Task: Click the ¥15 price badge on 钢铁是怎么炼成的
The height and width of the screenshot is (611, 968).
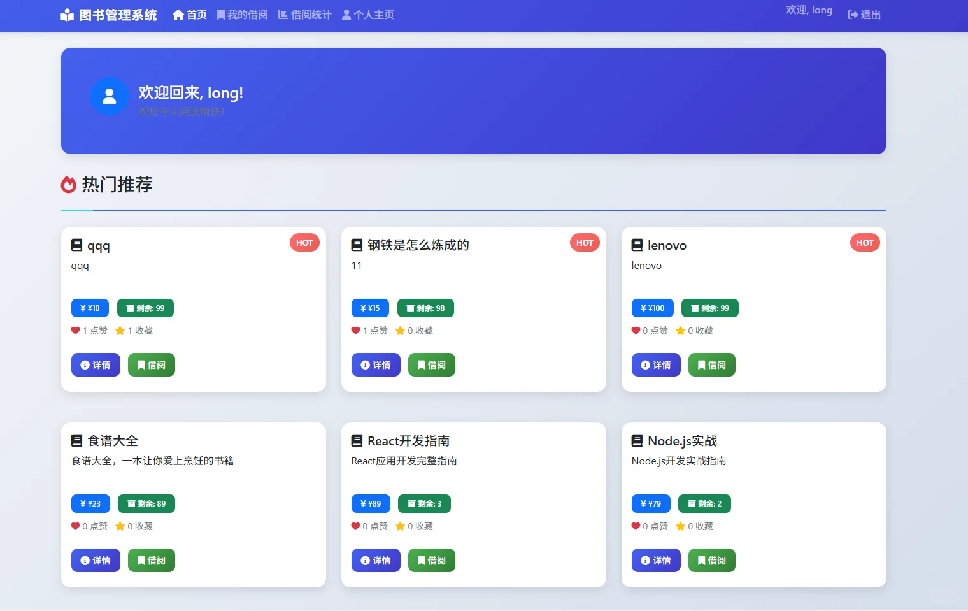Action: click(x=370, y=308)
